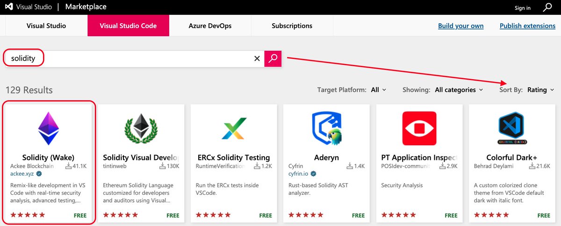Screen dimensions: 561x226
Task: Click the Colorful Dark+ VS Code logo
Action: 512,128
